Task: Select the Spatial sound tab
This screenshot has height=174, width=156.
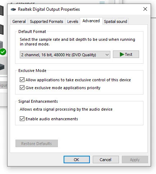Action: [115, 21]
